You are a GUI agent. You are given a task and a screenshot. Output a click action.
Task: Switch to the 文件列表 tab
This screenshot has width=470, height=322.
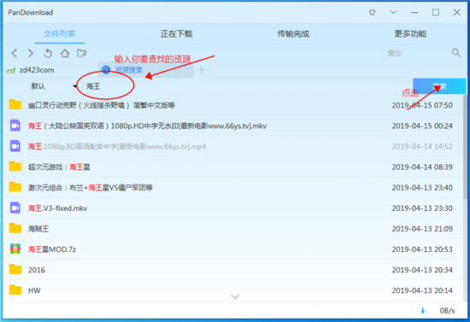(59, 34)
